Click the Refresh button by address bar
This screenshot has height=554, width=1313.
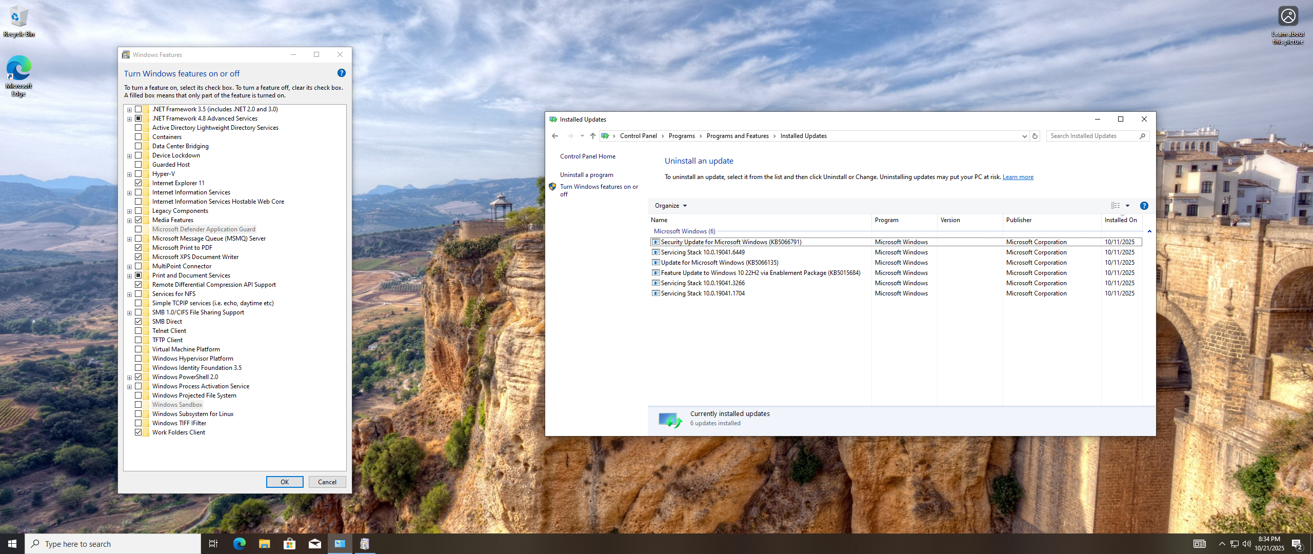tap(1035, 136)
